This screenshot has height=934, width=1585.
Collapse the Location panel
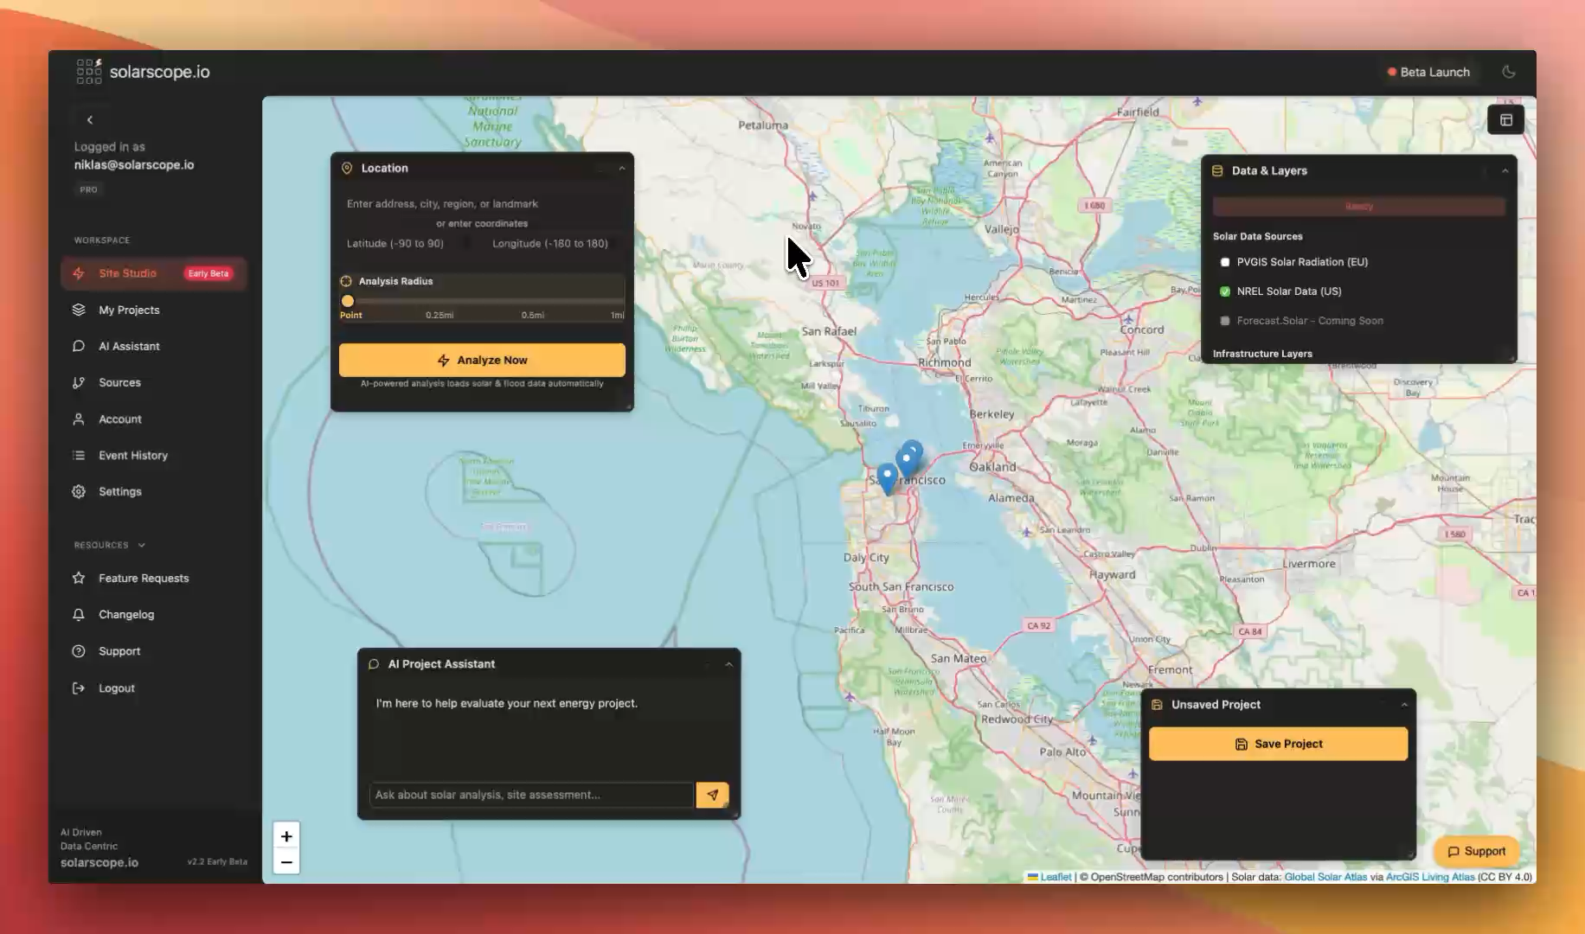pyautogui.click(x=622, y=169)
